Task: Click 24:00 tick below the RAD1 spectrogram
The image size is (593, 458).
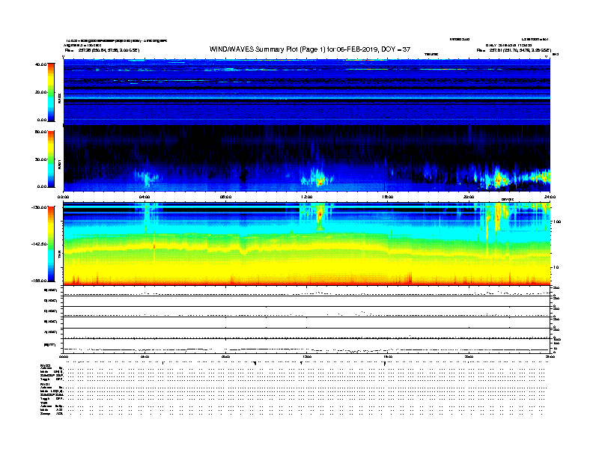Action: point(550,197)
